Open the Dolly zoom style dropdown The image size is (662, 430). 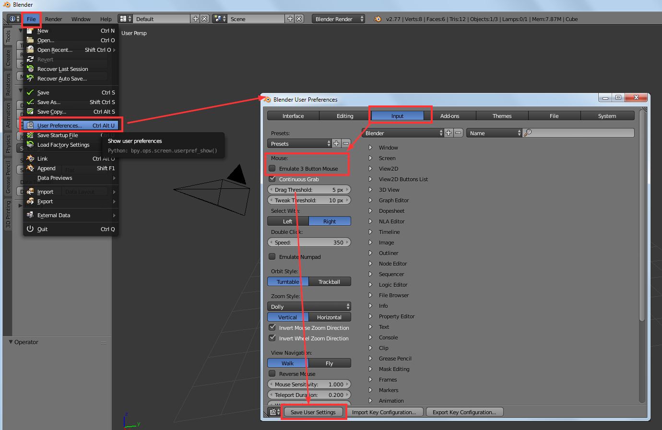(x=309, y=306)
